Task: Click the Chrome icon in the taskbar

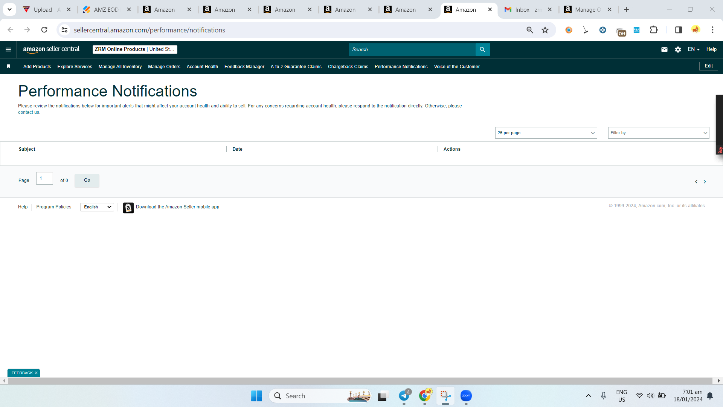Action: click(425, 396)
